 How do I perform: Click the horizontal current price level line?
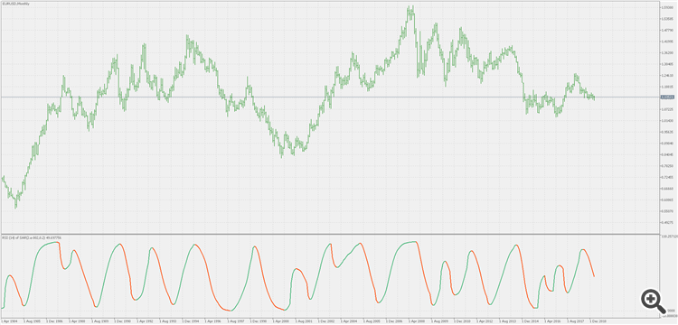330,97
